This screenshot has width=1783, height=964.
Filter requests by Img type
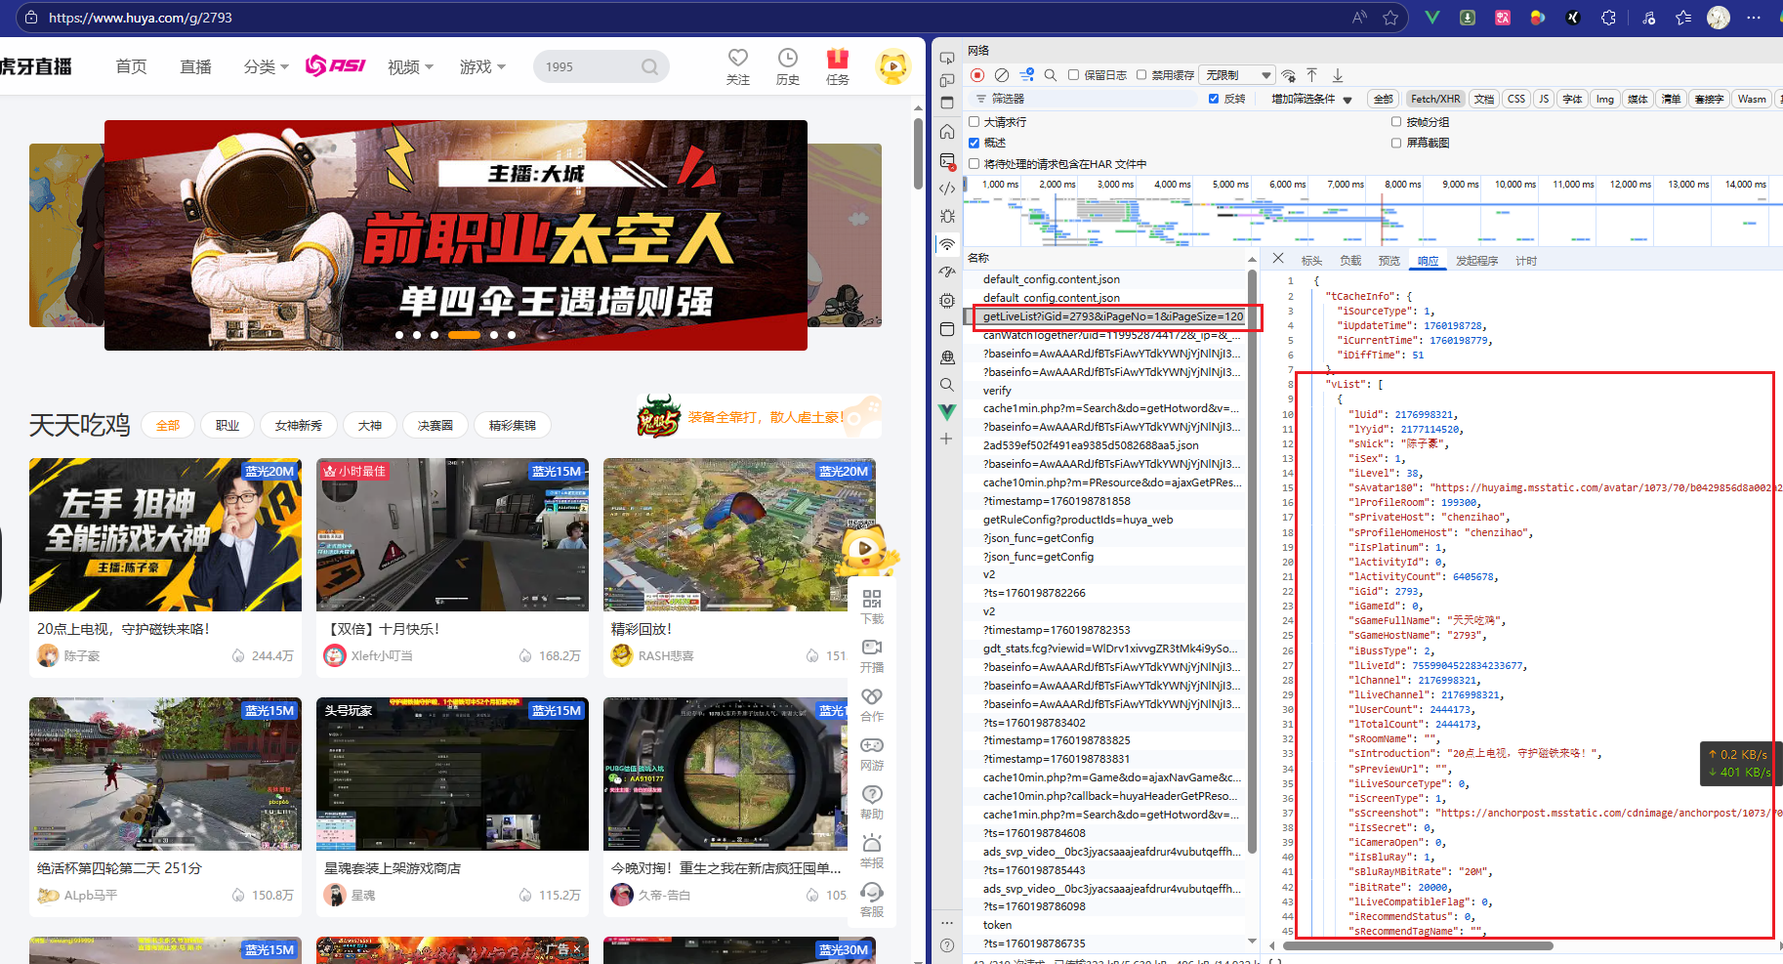point(1605,99)
